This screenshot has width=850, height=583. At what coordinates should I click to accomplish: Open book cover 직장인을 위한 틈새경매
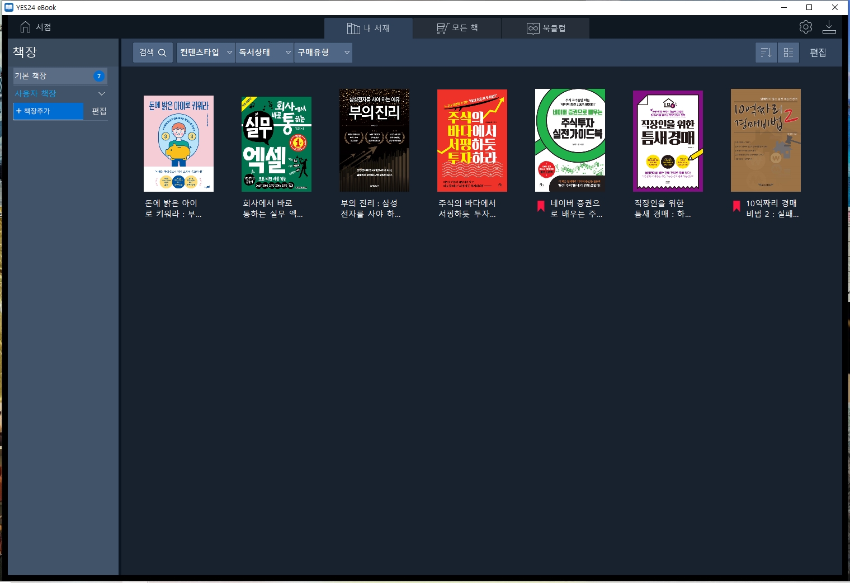668,141
